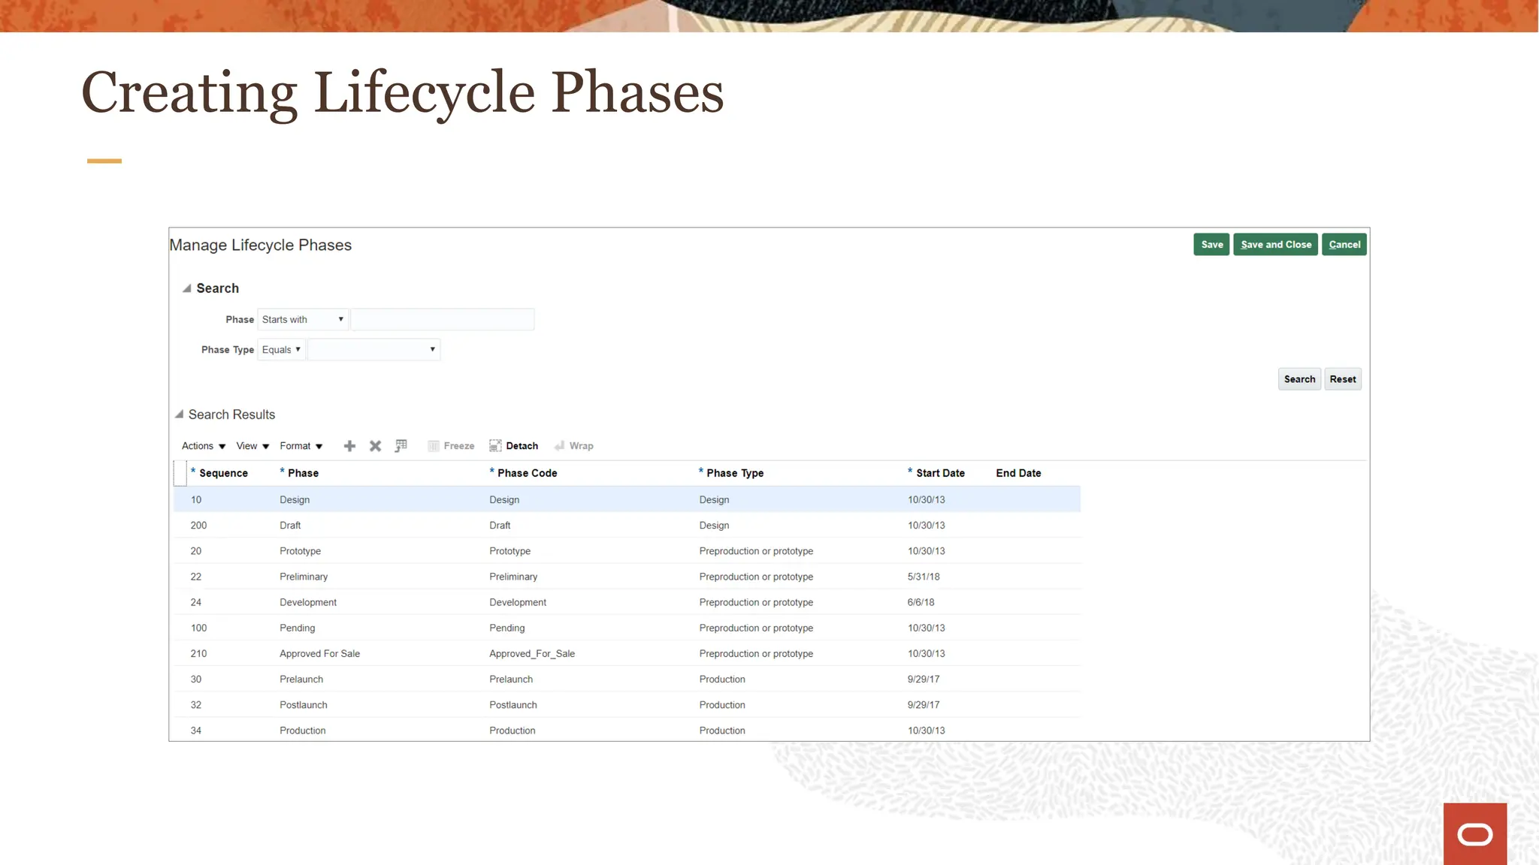Collapse the Search Results section triangle
The width and height of the screenshot is (1539, 865).
pos(179,414)
